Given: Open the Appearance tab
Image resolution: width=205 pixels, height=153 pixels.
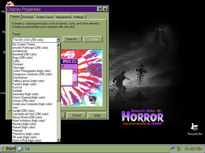Looking at the screenshot, I should [63, 17].
